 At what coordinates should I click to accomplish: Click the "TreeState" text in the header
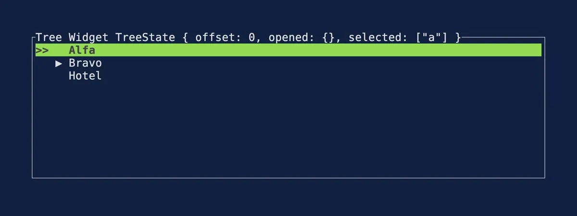(x=145, y=37)
